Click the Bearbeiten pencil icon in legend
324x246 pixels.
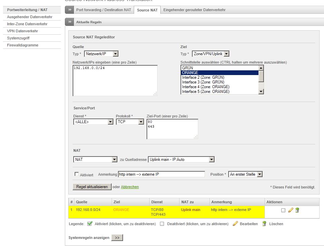235,224
